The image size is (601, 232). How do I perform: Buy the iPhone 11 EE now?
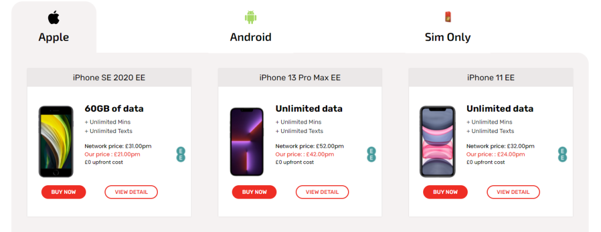click(x=445, y=192)
